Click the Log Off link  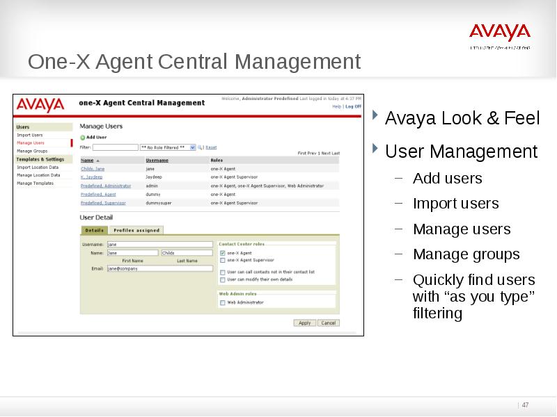click(x=353, y=106)
